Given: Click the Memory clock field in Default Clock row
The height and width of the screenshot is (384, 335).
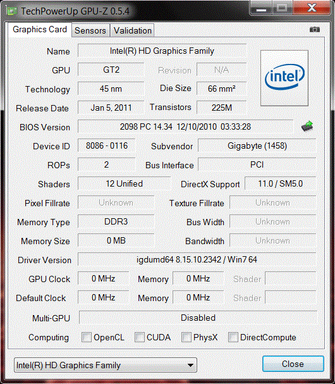Looking at the screenshot, I should [x=198, y=297].
